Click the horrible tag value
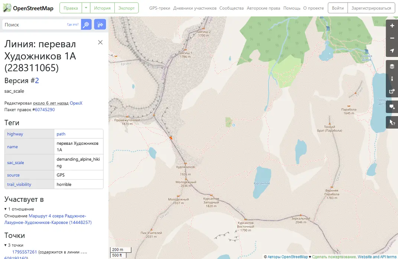This screenshot has width=398, height=259. coord(64,184)
